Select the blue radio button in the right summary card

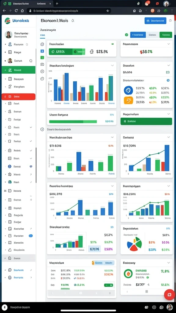168,80
